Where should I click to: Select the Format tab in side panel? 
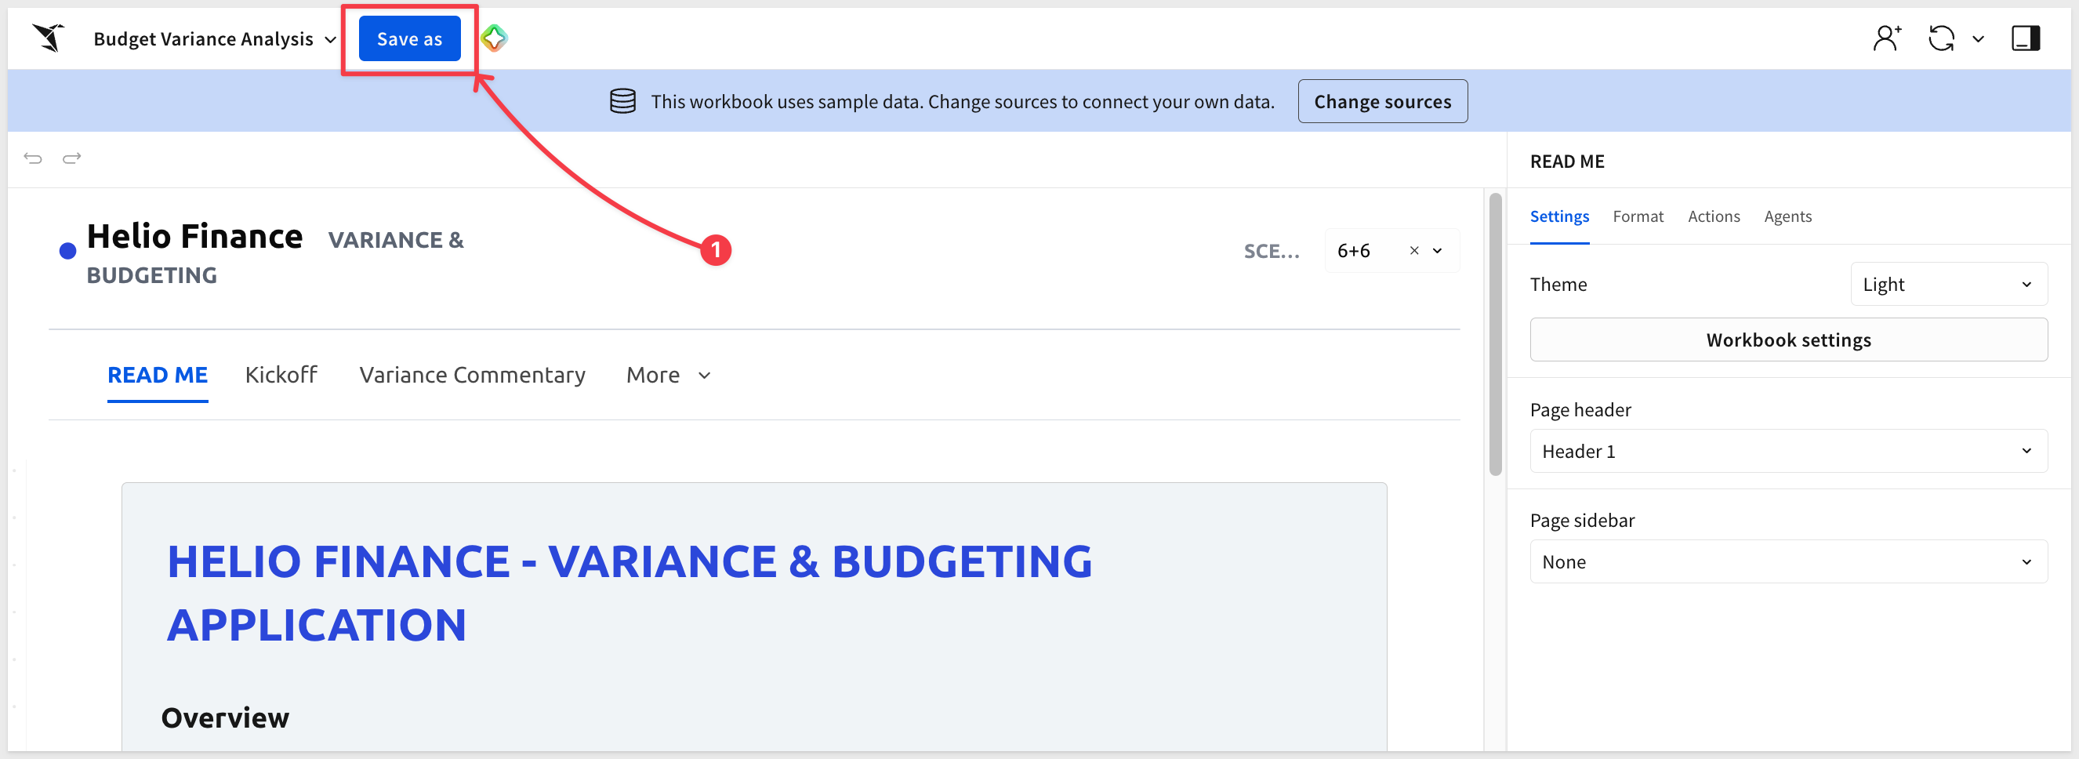click(1638, 216)
